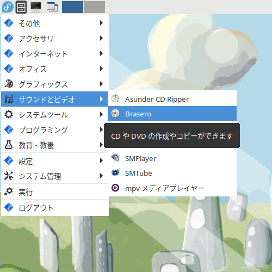This screenshot has height=272, width=272.
Task: Open the システム管理 menu category
Action: 54,176
